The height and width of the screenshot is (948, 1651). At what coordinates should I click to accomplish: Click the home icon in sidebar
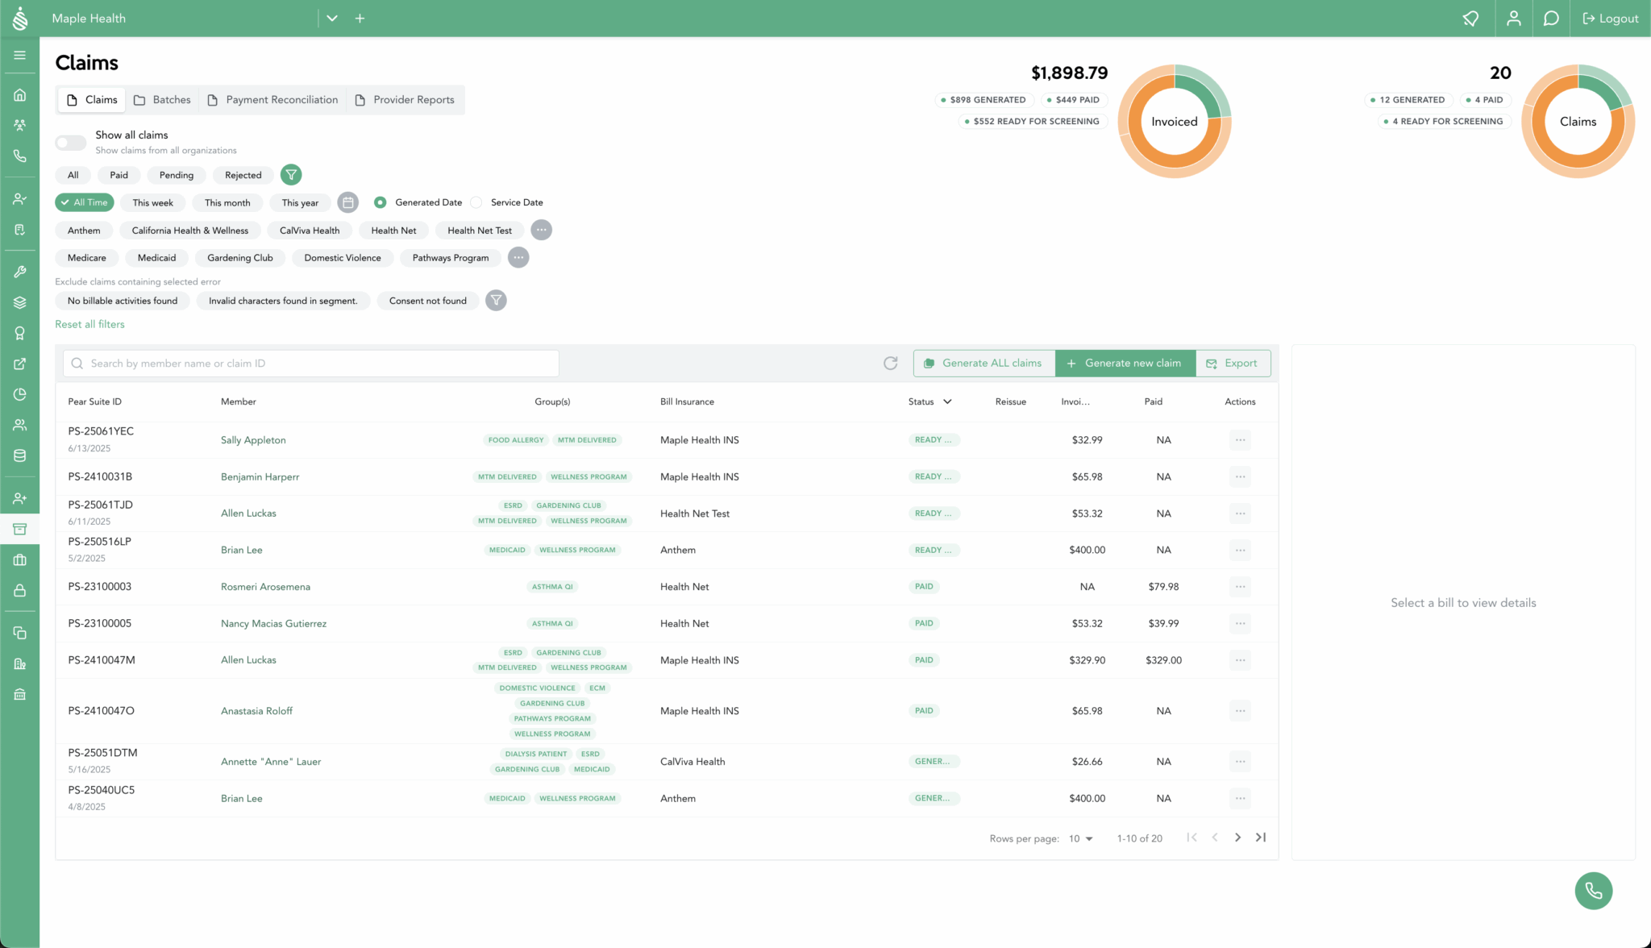tap(20, 95)
